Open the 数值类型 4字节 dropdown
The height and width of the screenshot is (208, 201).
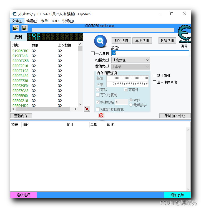[130, 67]
